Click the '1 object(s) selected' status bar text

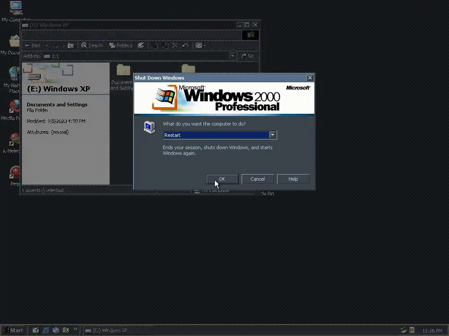click(43, 190)
